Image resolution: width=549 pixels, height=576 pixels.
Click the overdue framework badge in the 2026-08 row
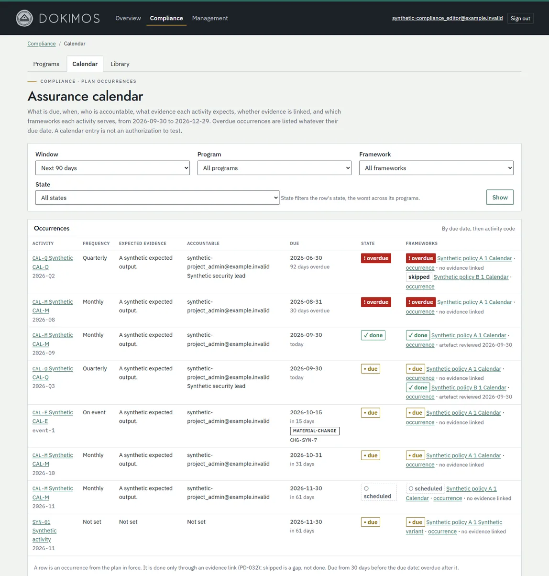click(421, 302)
